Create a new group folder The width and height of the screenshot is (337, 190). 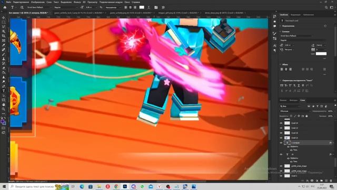(x=322, y=180)
